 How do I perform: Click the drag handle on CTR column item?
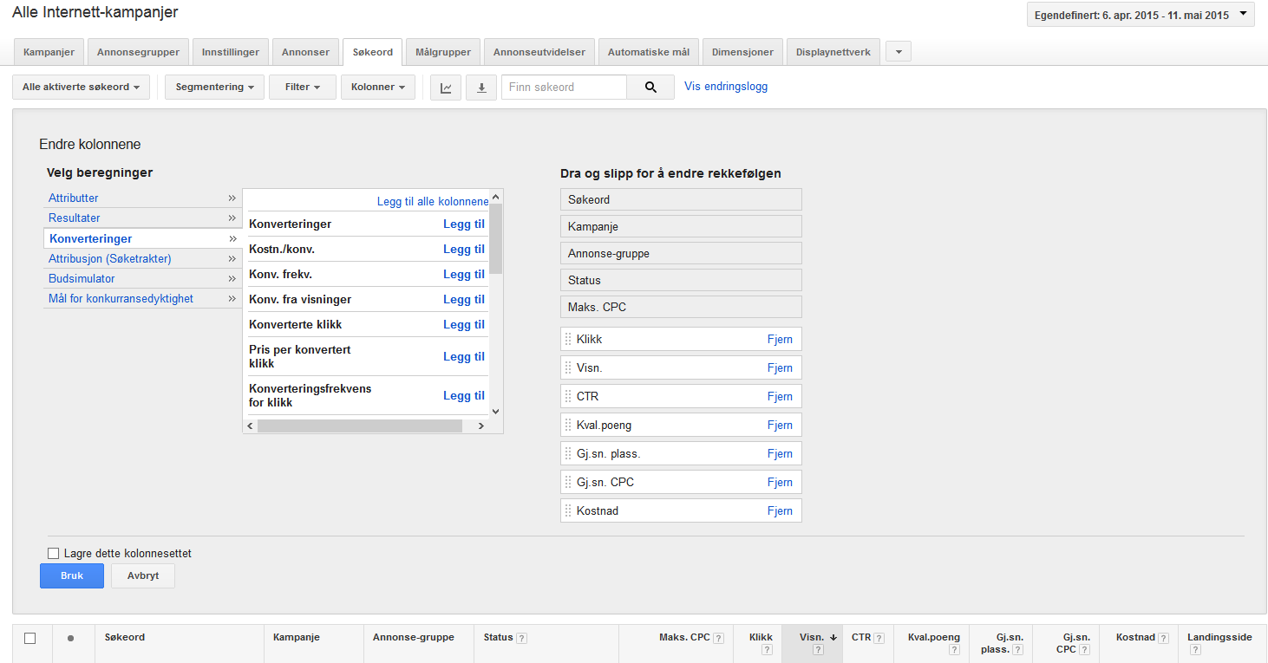pyautogui.click(x=569, y=396)
